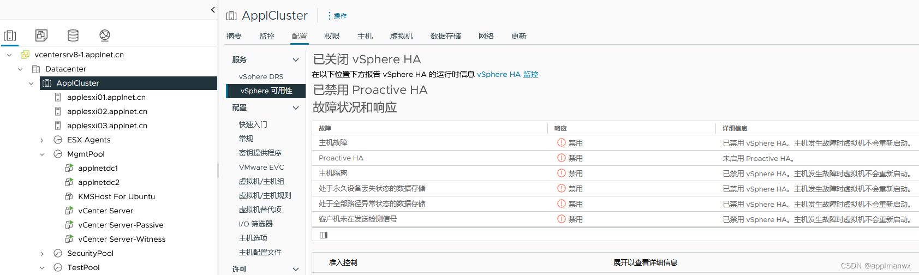The width and height of the screenshot is (919, 275).
Task: Open 常规 configuration item
Action: click(x=246, y=139)
